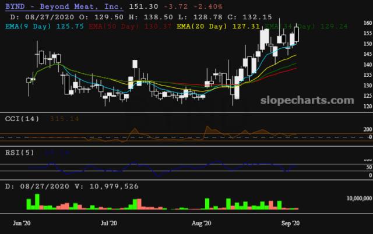Select the Jul '20 axis label
Image resolution: width=373 pixels, height=234 pixels.
pyautogui.click(x=109, y=224)
